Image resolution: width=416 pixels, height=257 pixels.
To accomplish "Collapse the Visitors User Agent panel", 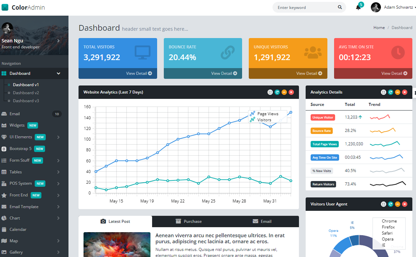I will tap(397, 204).
